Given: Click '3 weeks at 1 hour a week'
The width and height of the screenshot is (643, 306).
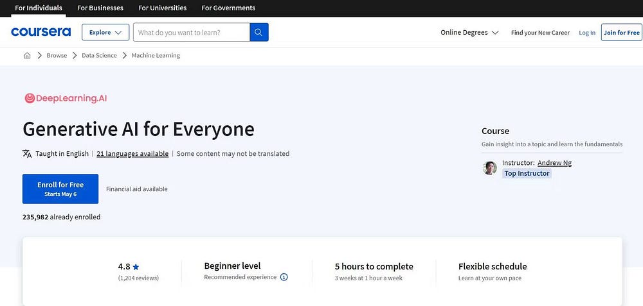Looking at the screenshot, I should tap(368, 278).
